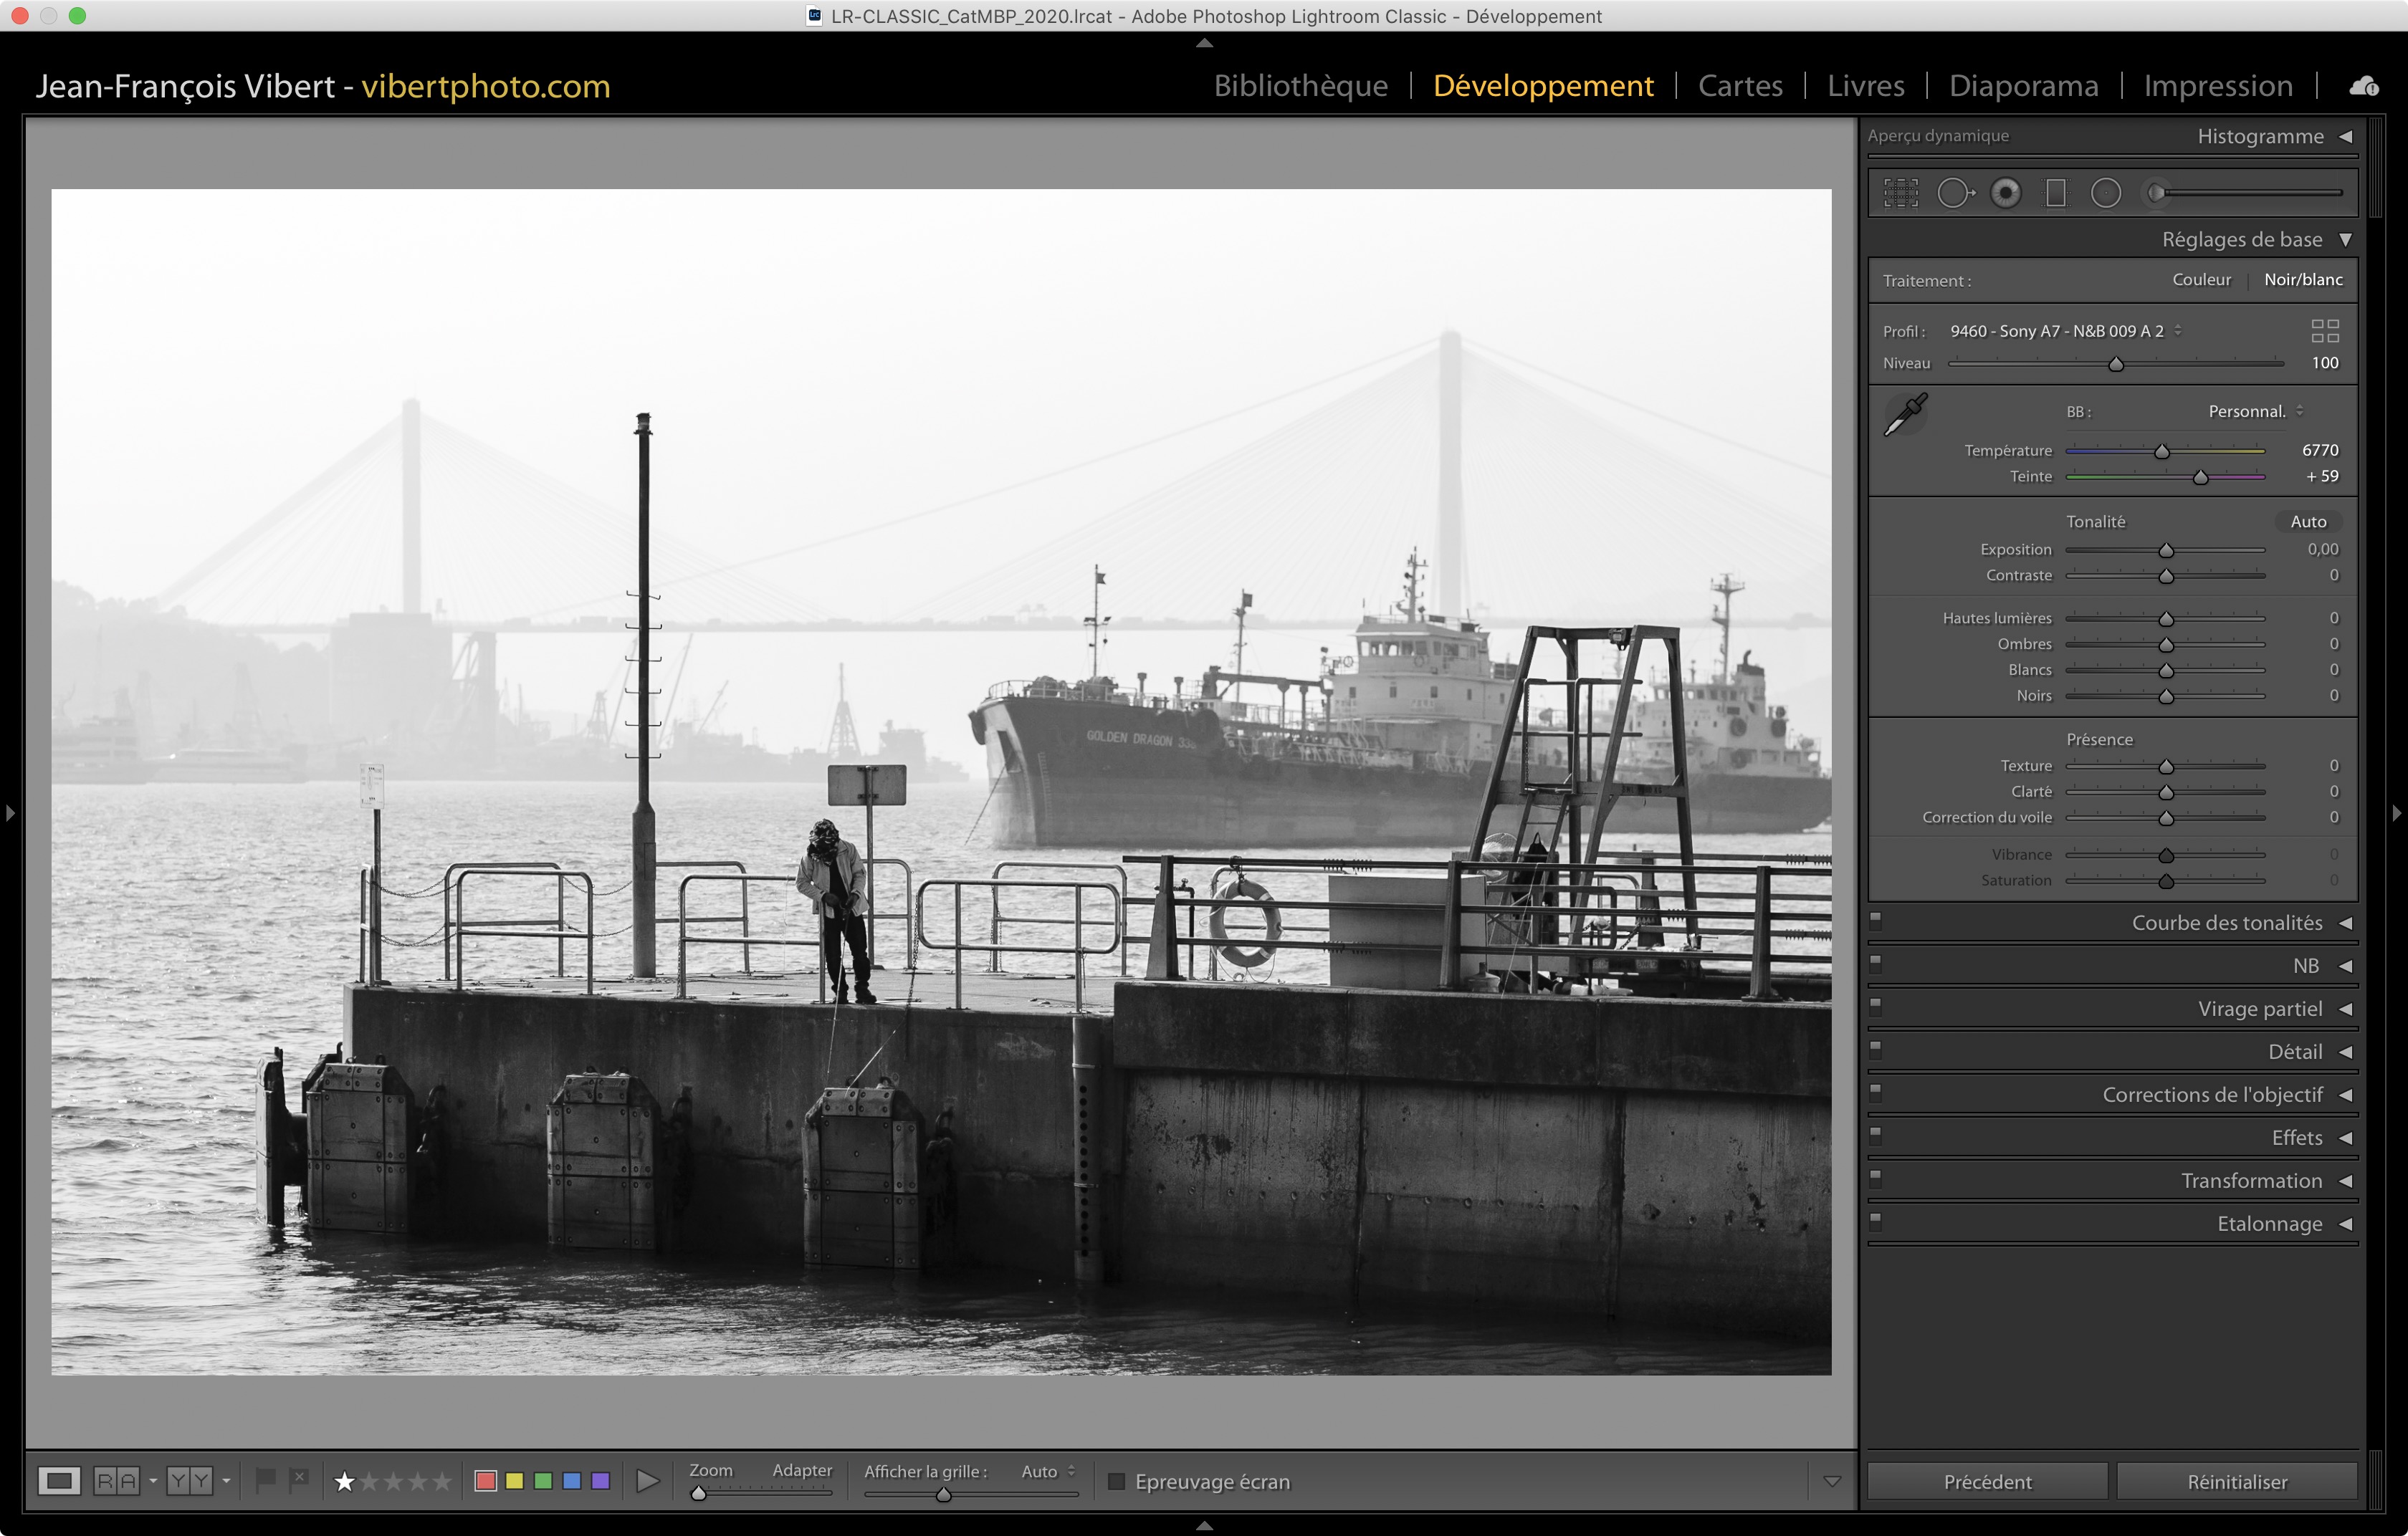
Task: Select the Spot removal tool
Action: pos(1955,193)
